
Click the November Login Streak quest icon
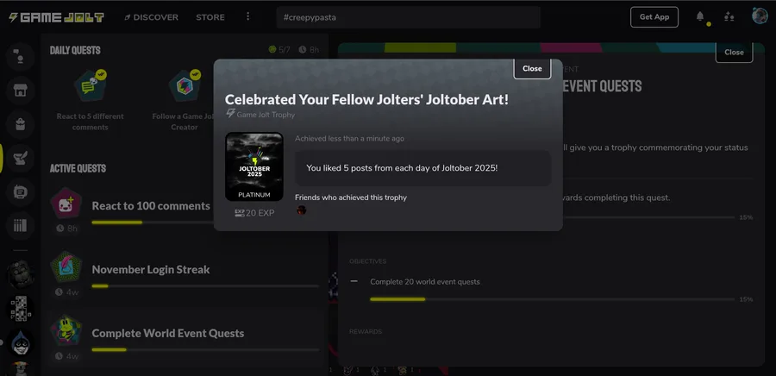pos(66,267)
